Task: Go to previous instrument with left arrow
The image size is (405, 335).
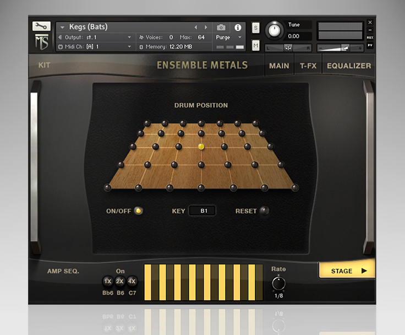Action: [196, 27]
